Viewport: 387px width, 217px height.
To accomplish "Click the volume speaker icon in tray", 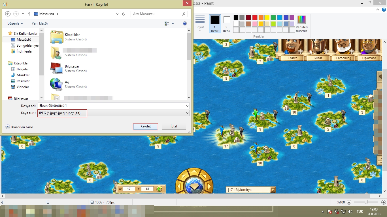I will pyautogui.click(x=350, y=212).
